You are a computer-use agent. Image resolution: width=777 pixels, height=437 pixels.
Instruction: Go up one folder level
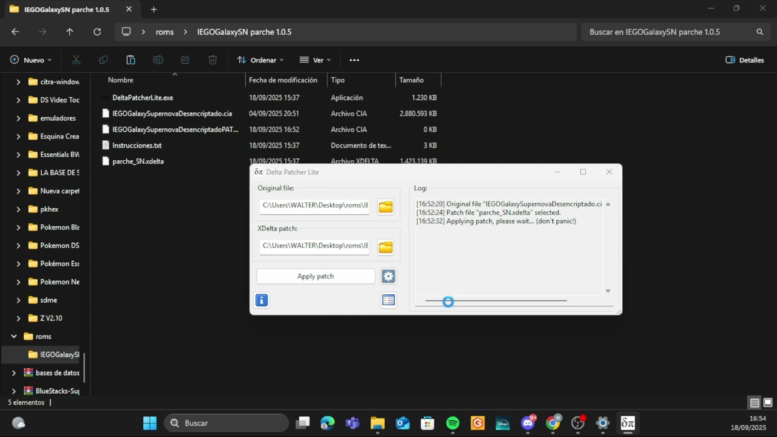pyautogui.click(x=70, y=32)
